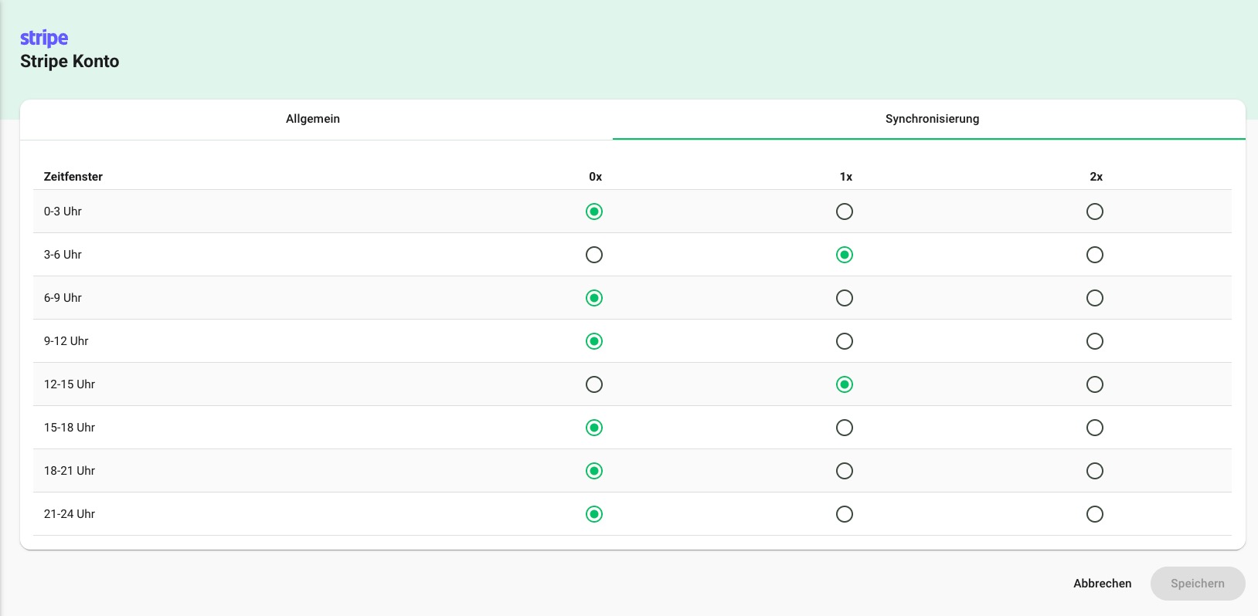Click the '15-18 Uhr' row label
Viewport: 1258px width, 616px height.
click(70, 428)
